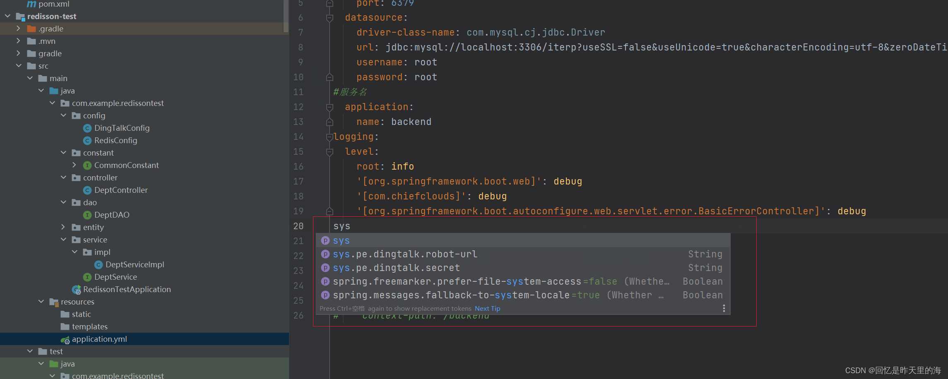Open RedissonTestApplication in the tree
This screenshot has height=379, width=948.
pyautogui.click(x=127, y=289)
